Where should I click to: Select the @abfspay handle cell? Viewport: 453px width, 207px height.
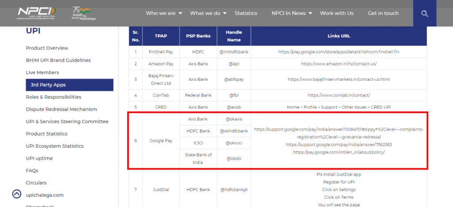234,79
